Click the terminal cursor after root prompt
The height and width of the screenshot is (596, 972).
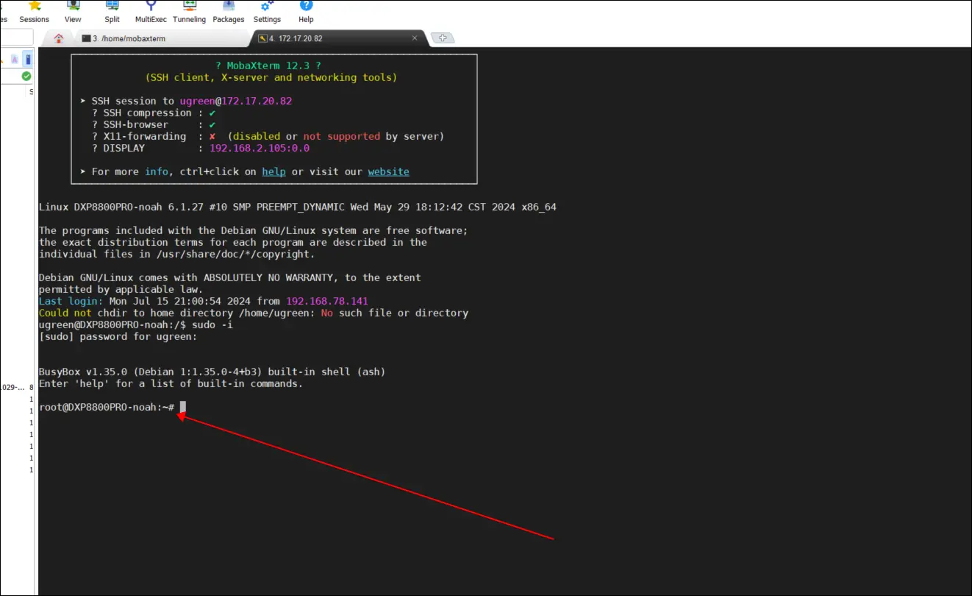[x=183, y=407]
